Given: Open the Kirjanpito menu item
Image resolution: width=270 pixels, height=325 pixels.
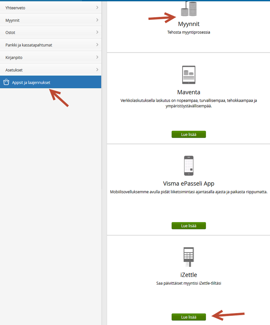Looking at the screenshot, I should click(50, 57).
